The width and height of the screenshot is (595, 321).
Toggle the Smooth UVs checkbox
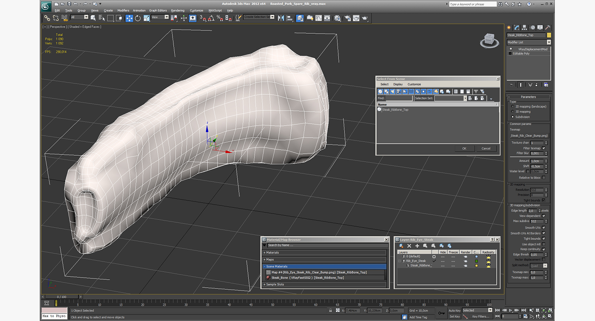544,228
